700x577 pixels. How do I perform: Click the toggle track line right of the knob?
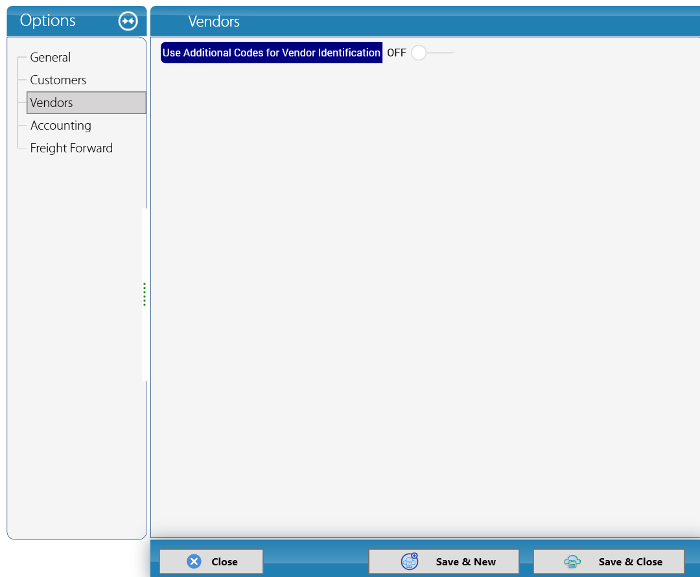click(441, 53)
